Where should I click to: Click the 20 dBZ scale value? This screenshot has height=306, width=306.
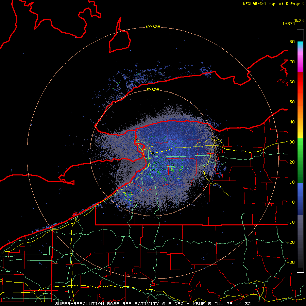(292, 162)
